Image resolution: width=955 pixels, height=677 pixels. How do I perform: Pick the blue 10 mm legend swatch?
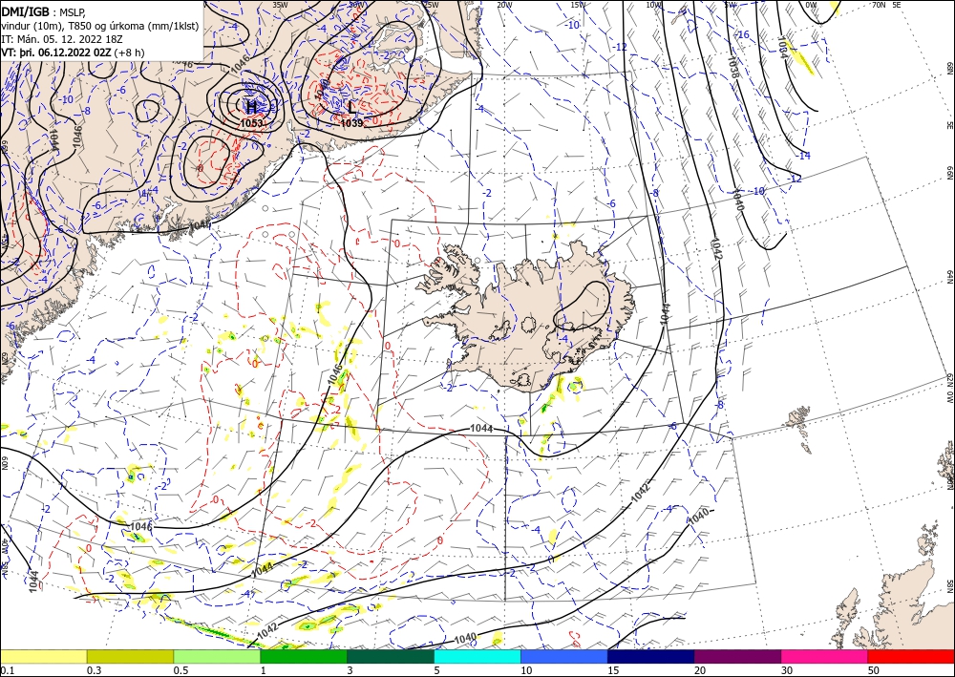click(x=564, y=656)
